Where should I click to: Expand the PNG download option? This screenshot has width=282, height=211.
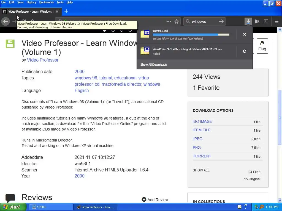tap(197, 148)
